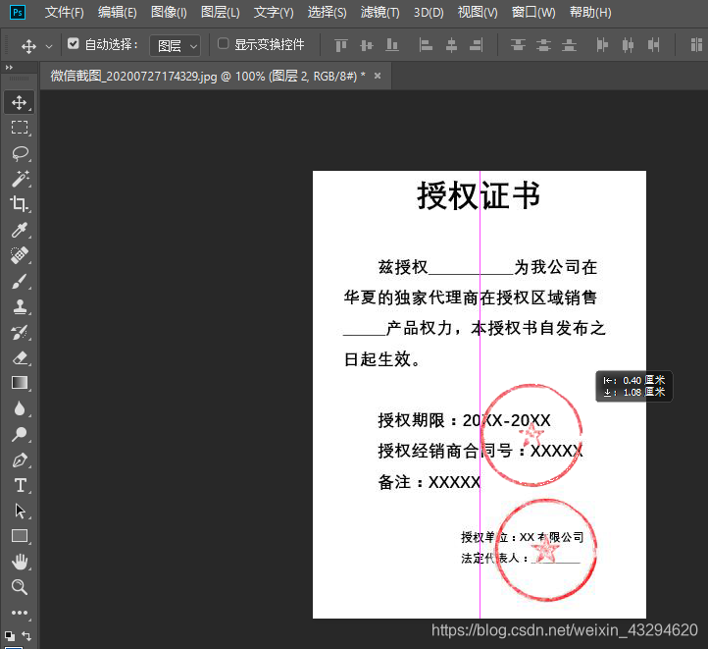Click the lower red seal stamp near 授权单位

[546, 550]
